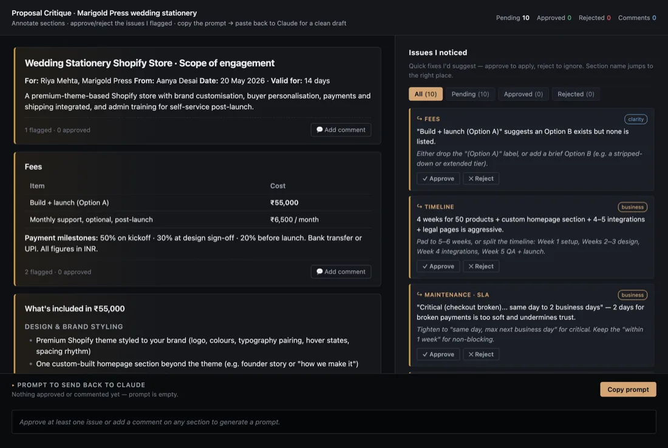Screen dimensions: 668x448
Task: Approve the MAINTENANCE · SLA issue
Action: point(438,355)
